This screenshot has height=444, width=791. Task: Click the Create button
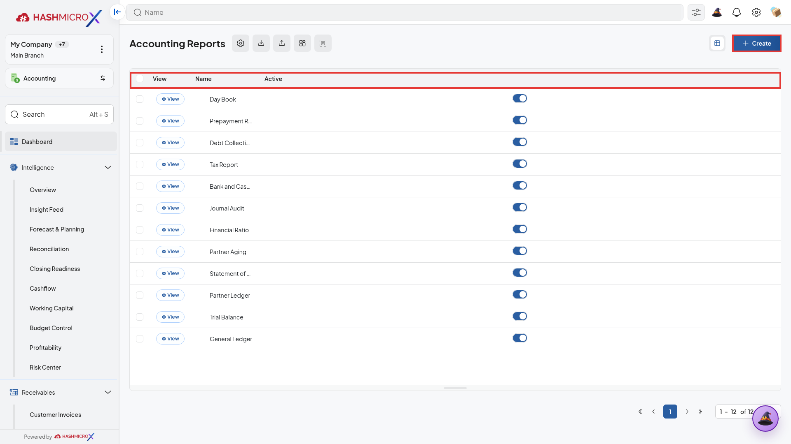click(756, 43)
